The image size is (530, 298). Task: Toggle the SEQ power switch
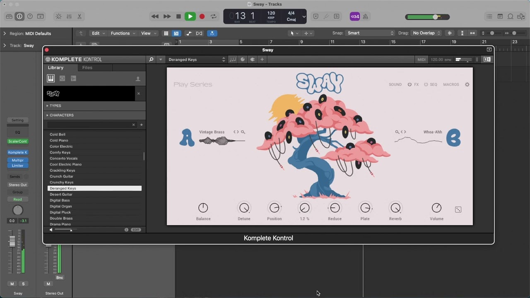(426, 84)
